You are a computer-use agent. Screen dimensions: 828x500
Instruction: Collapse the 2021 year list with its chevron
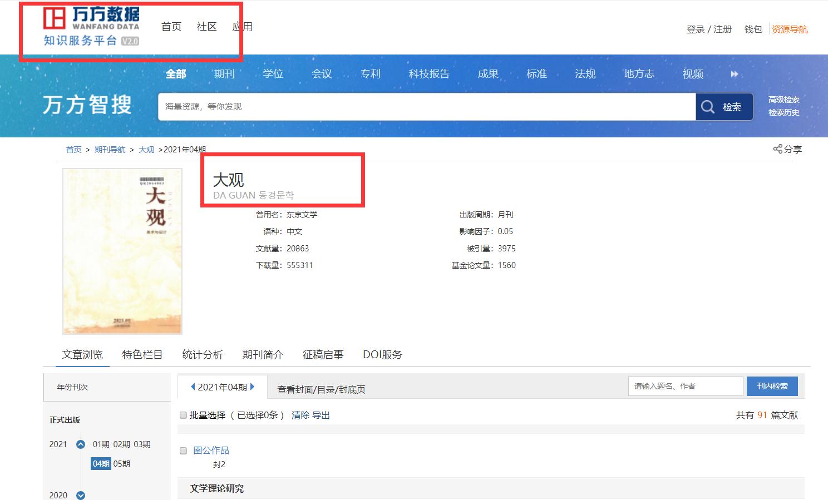click(80, 444)
